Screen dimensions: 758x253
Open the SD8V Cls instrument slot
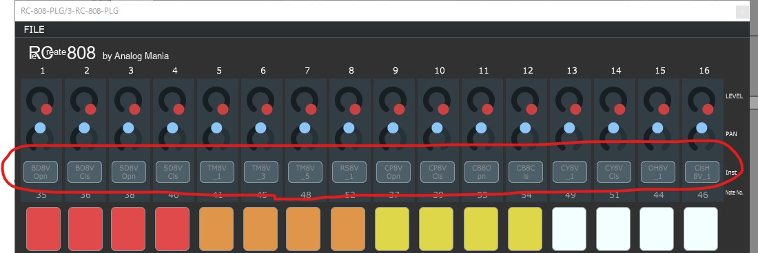click(x=173, y=172)
